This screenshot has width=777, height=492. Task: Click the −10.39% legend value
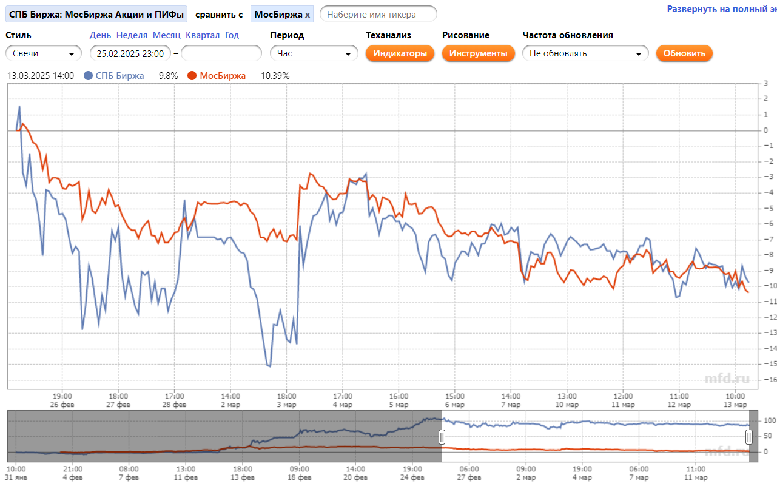[x=272, y=76]
